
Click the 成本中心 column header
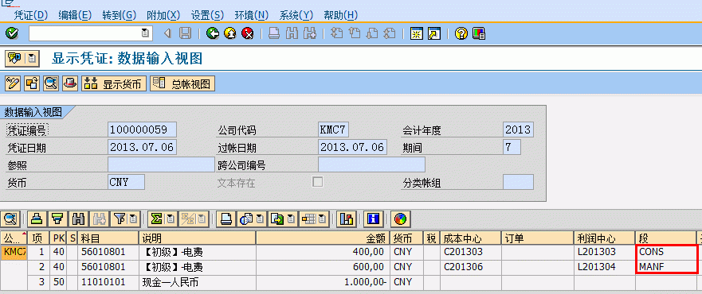[471, 238]
